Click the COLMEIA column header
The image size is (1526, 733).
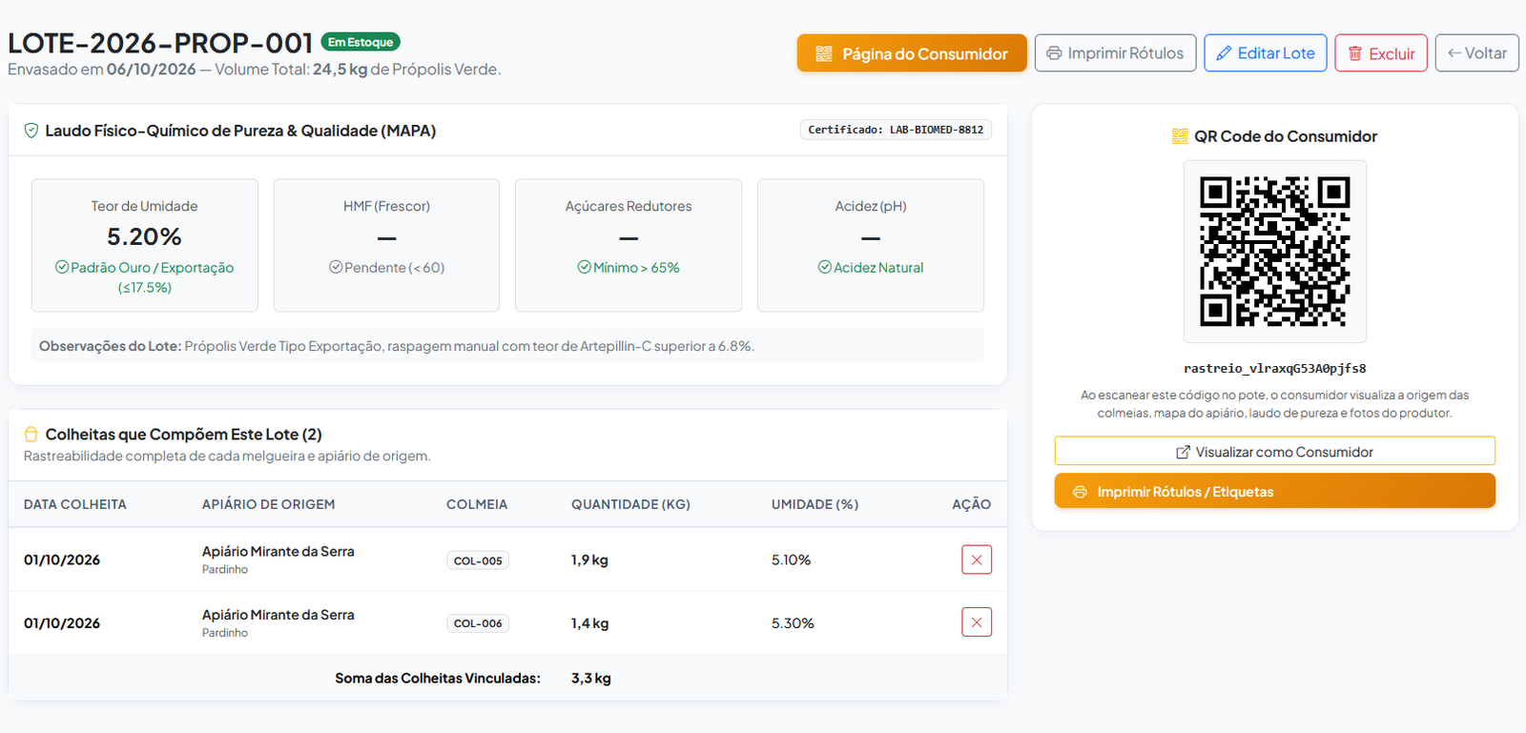tap(477, 504)
